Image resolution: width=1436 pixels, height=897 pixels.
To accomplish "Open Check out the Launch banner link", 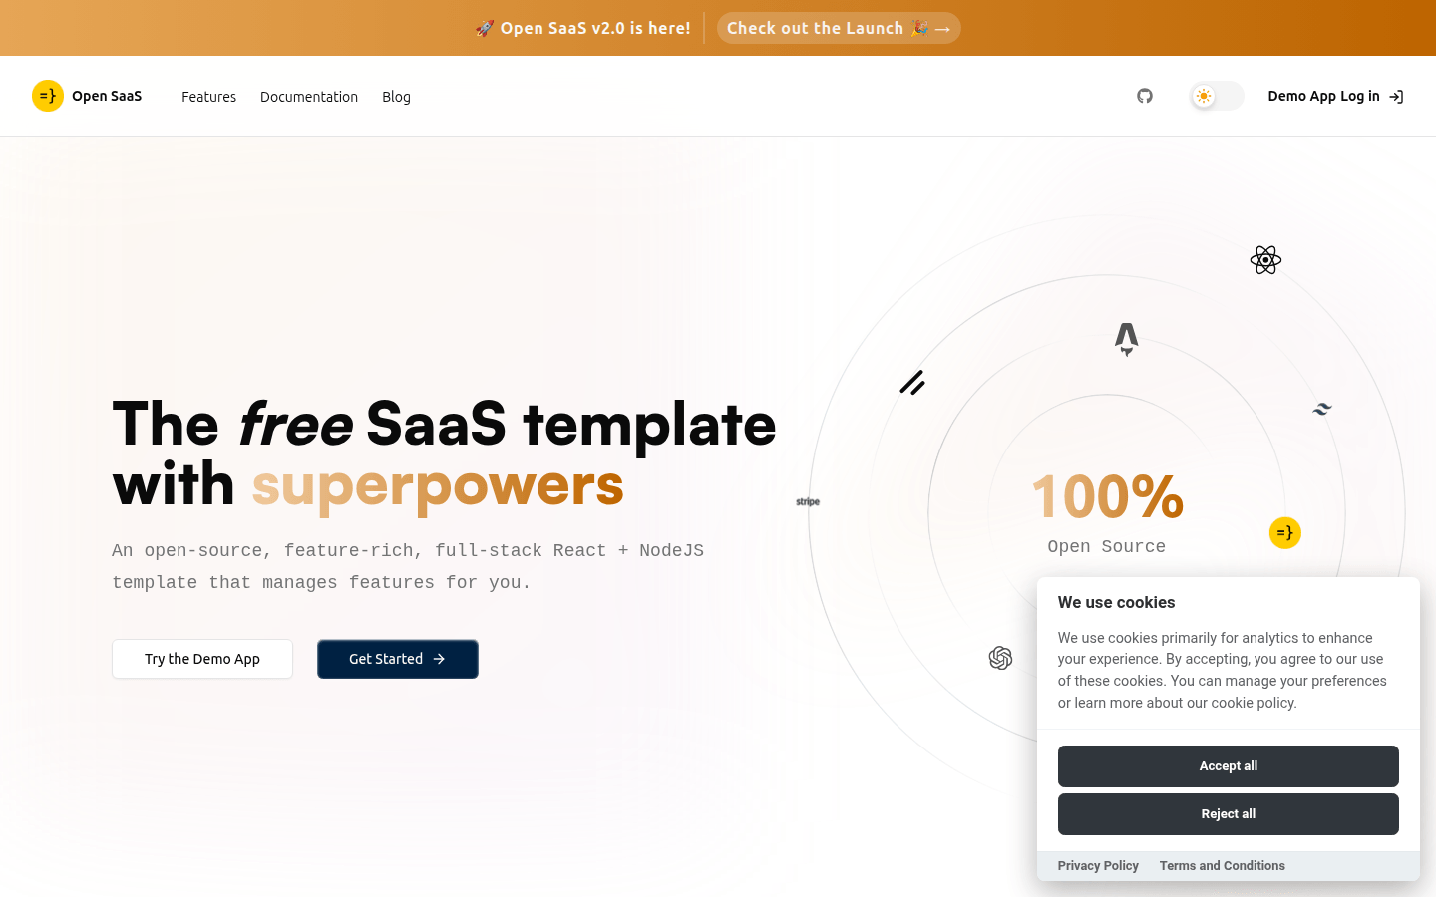I will coord(838,28).
